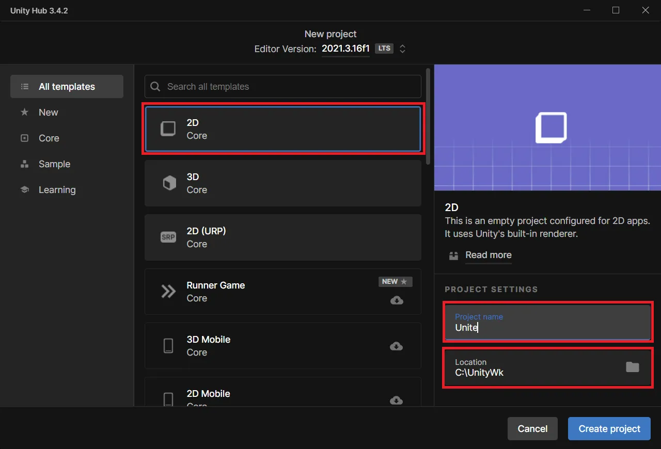This screenshot has width=661, height=449.
Task: Go to the Learning templates category
Action: tap(57, 190)
